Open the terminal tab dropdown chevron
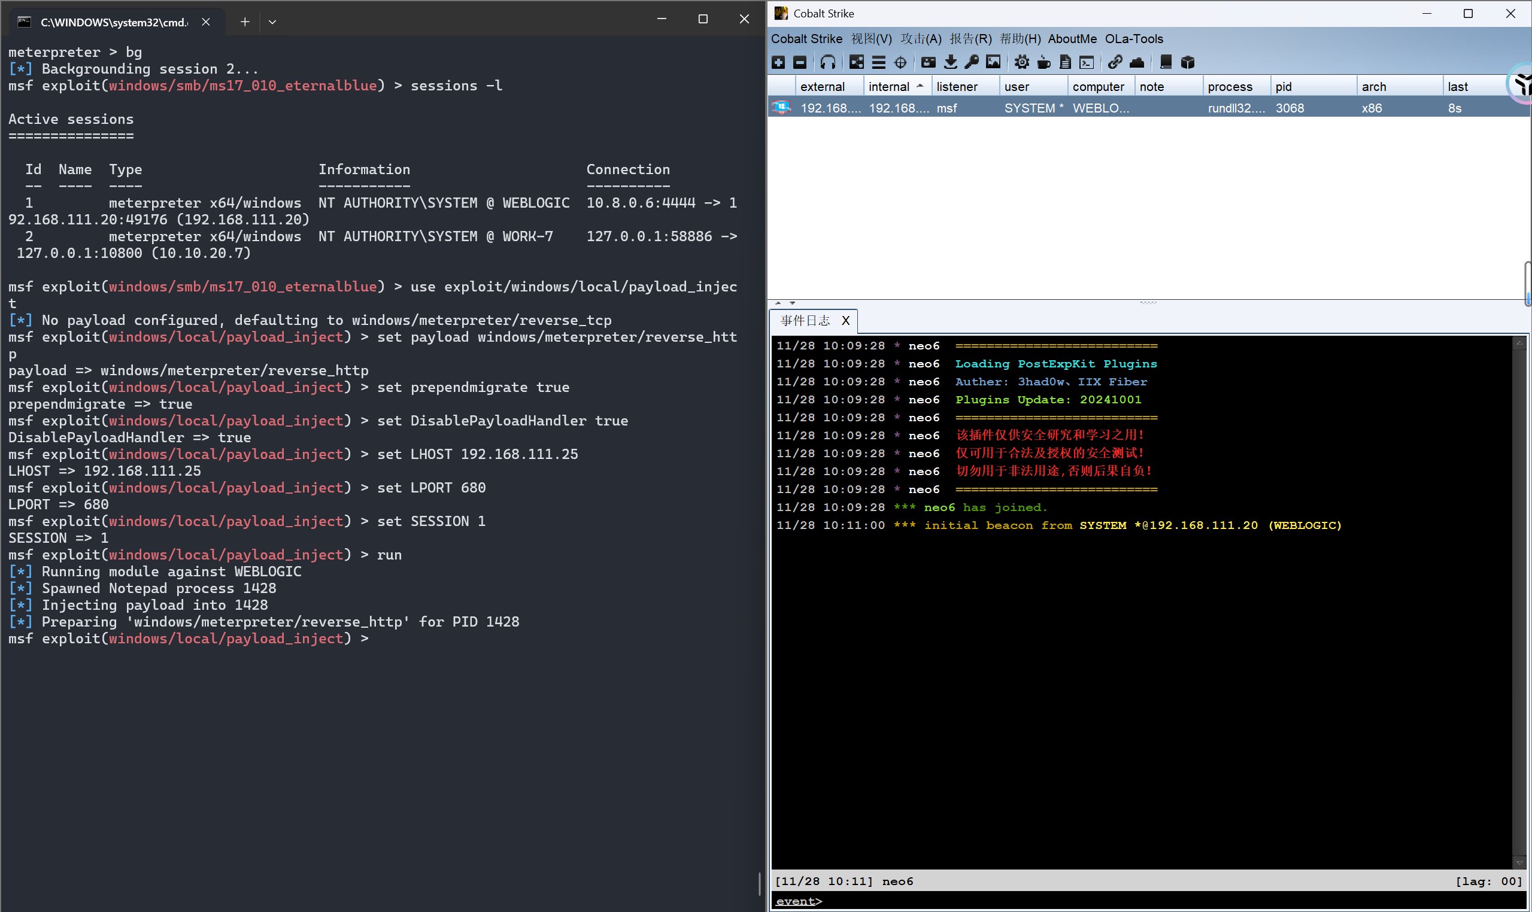This screenshot has width=1532, height=912. tap(272, 22)
